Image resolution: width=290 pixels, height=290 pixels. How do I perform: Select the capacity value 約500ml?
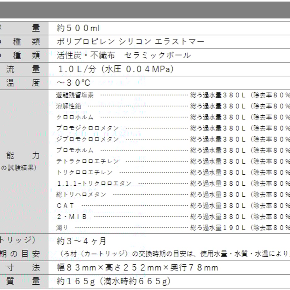tap(78, 28)
